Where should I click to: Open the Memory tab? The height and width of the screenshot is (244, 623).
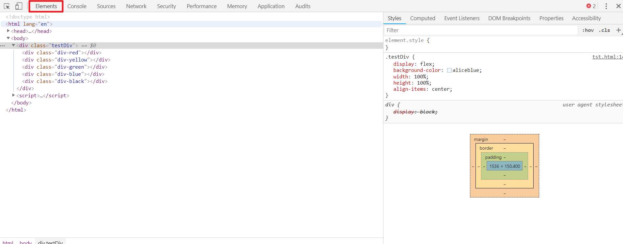[x=237, y=6]
